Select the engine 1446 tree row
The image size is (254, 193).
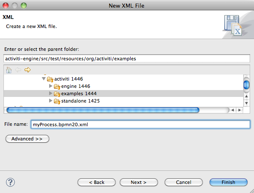point(123,87)
